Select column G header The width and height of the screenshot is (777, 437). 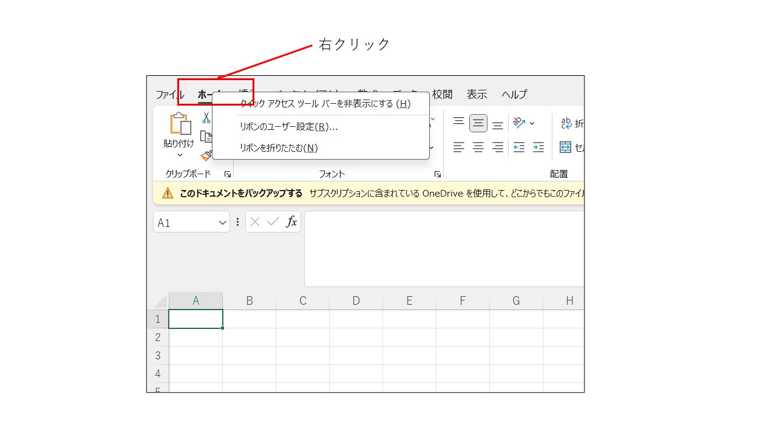[x=517, y=301]
